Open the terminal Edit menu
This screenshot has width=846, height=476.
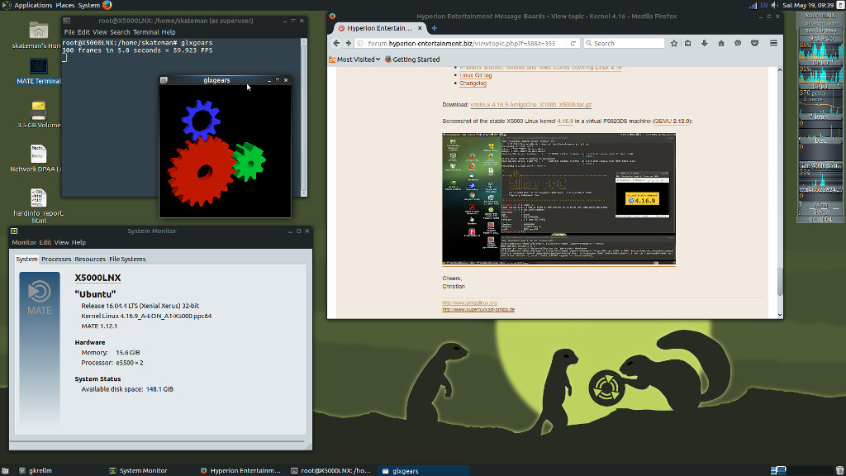[x=83, y=32]
